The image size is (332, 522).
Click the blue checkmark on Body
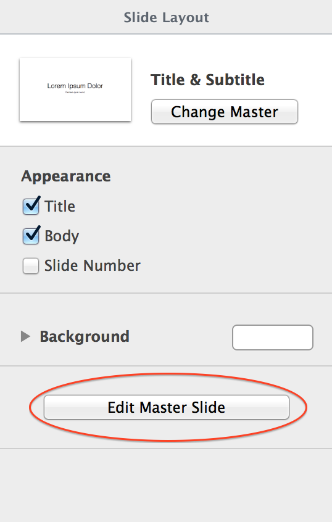[x=33, y=234]
